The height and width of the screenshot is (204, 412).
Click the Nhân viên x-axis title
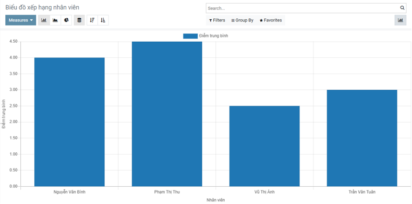point(215,200)
